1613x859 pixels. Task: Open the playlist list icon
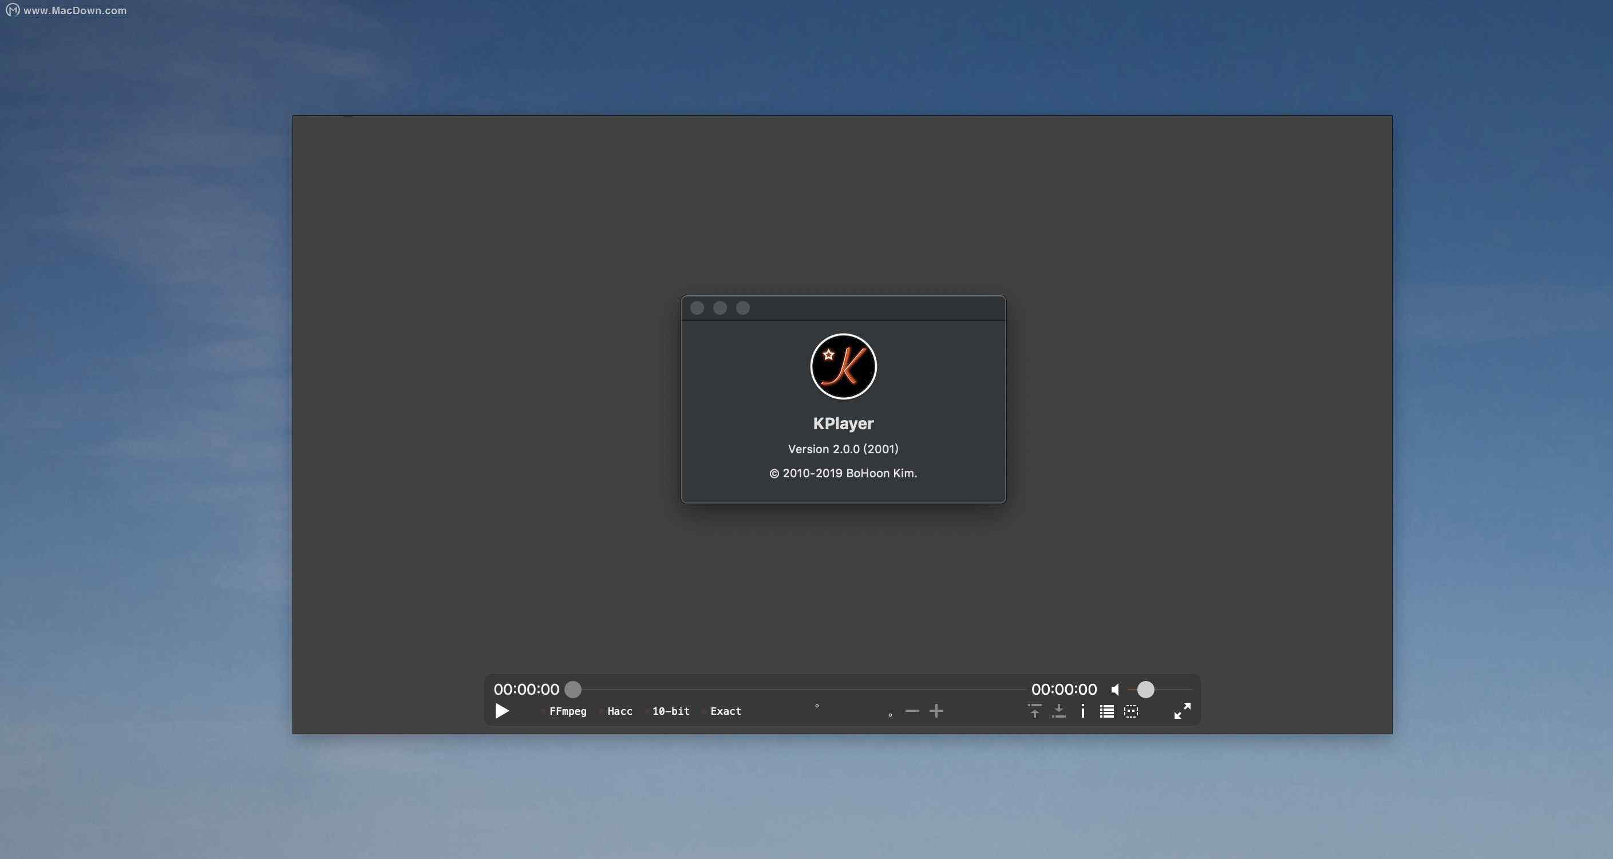tap(1106, 711)
